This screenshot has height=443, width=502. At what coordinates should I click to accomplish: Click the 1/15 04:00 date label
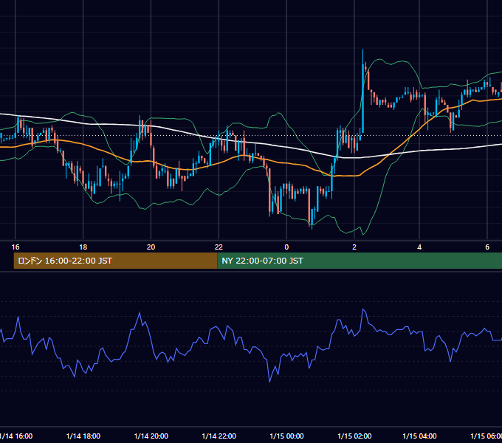click(420, 436)
